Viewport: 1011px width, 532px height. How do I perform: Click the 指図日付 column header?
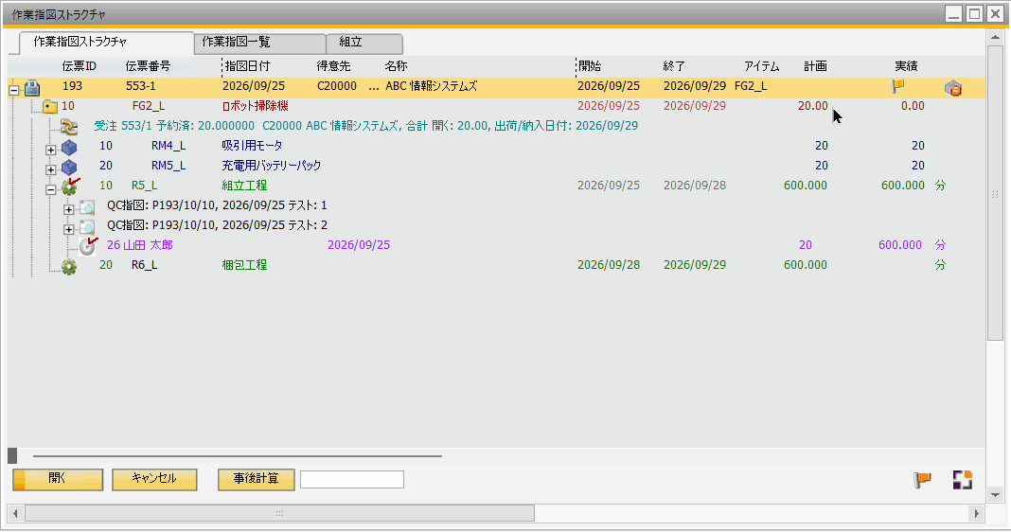click(x=248, y=66)
